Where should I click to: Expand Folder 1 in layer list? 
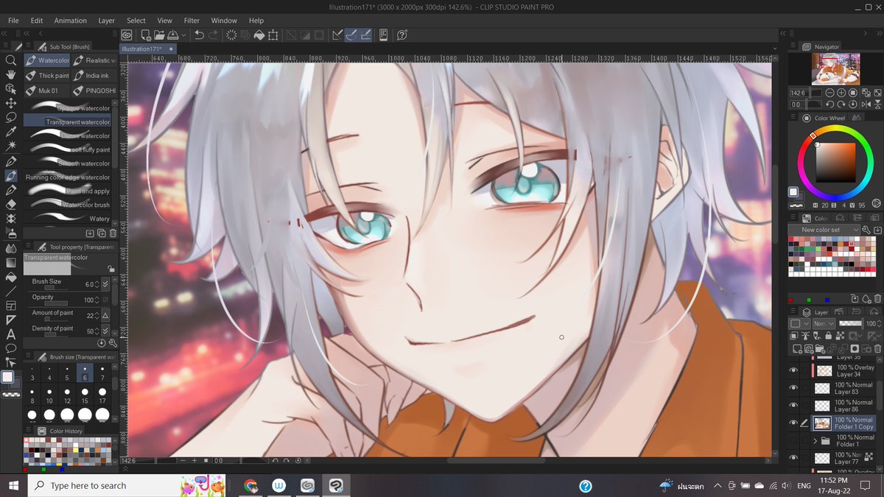click(x=815, y=441)
